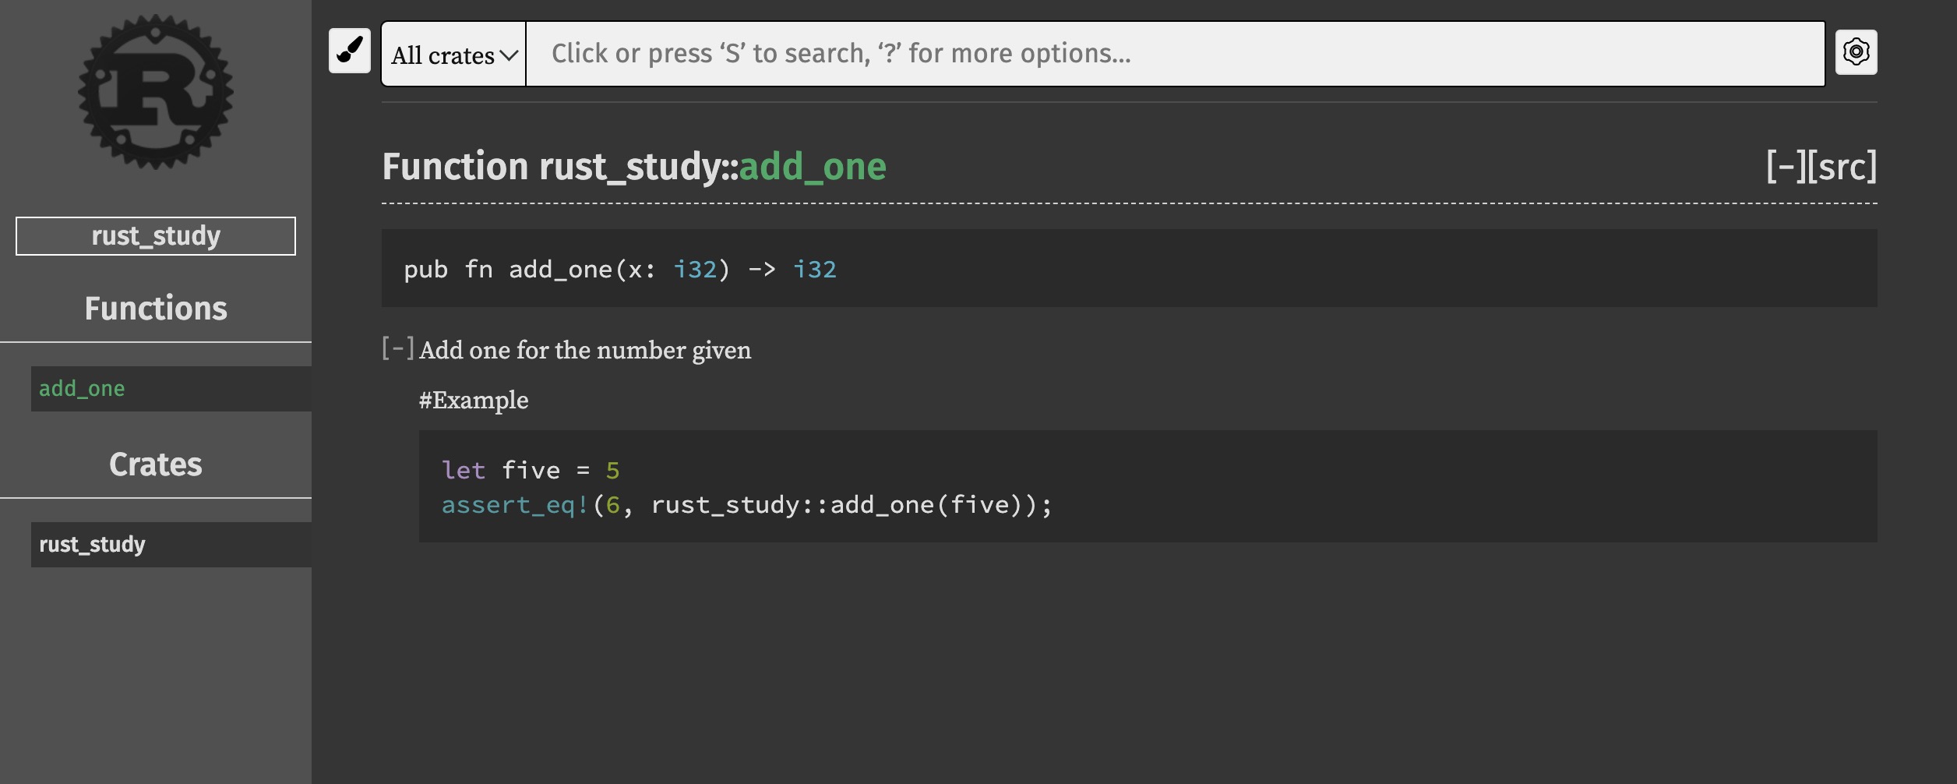1957x784 pixels.
Task: Select add_one in the sidebar Functions list
Action: point(83,389)
